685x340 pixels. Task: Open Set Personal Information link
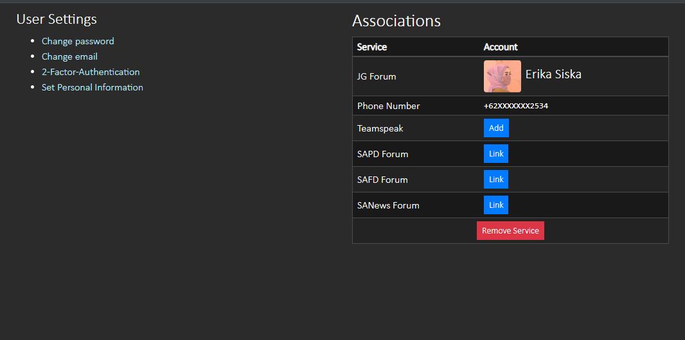click(x=92, y=87)
